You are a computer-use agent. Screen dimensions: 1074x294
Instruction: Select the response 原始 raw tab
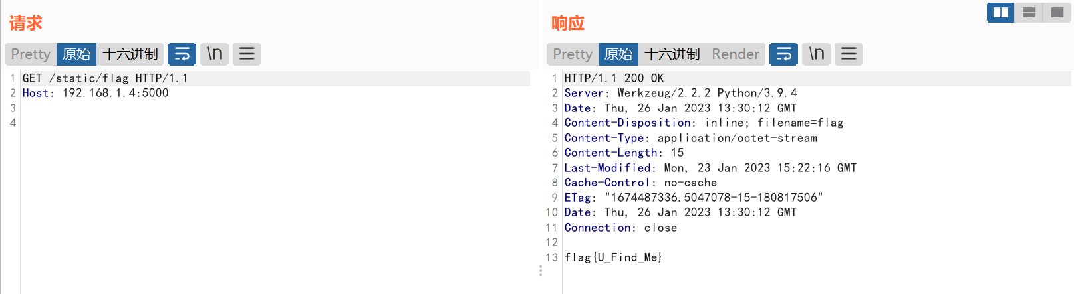point(618,54)
